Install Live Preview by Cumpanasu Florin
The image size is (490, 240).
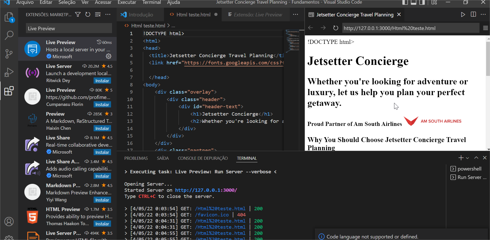coord(102,105)
